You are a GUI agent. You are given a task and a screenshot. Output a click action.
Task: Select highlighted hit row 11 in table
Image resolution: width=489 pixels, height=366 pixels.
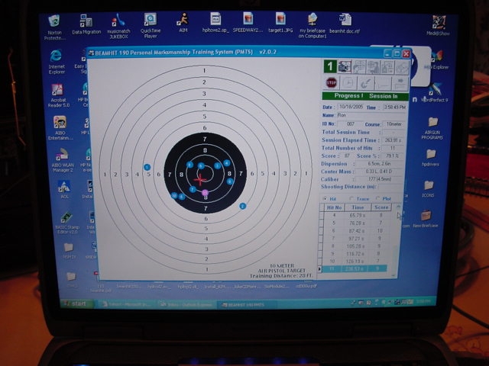pos(355,268)
